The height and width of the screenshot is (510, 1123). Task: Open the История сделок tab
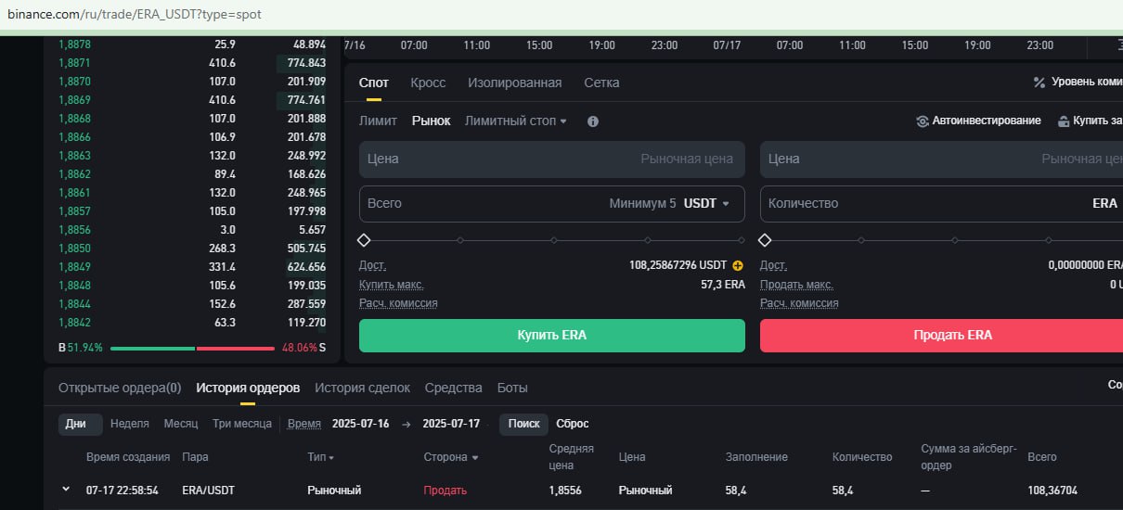tap(362, 388)
